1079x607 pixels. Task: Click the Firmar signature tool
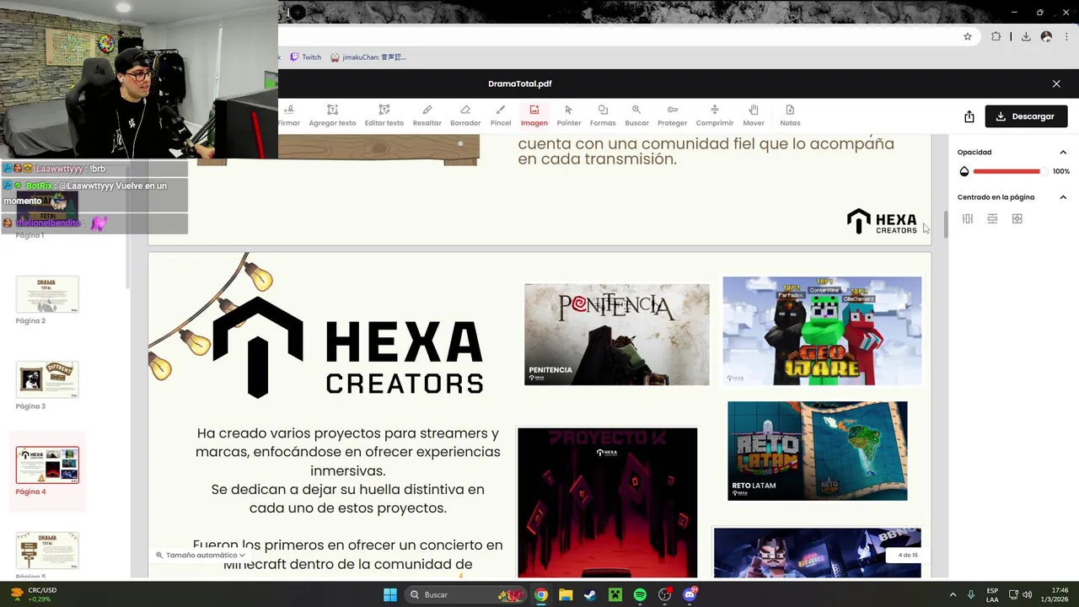[289, 115]
